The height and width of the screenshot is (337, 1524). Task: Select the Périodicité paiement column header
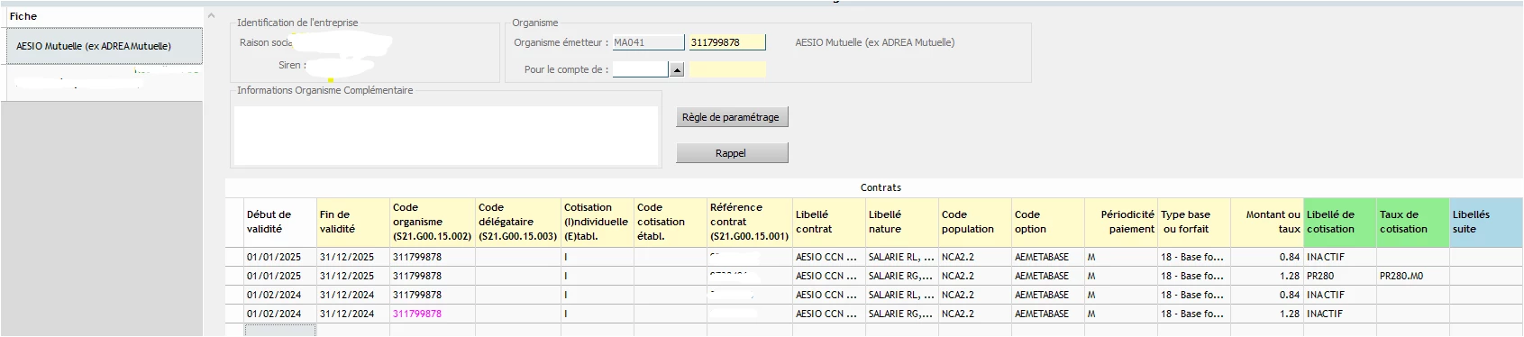click(1122, 223)
